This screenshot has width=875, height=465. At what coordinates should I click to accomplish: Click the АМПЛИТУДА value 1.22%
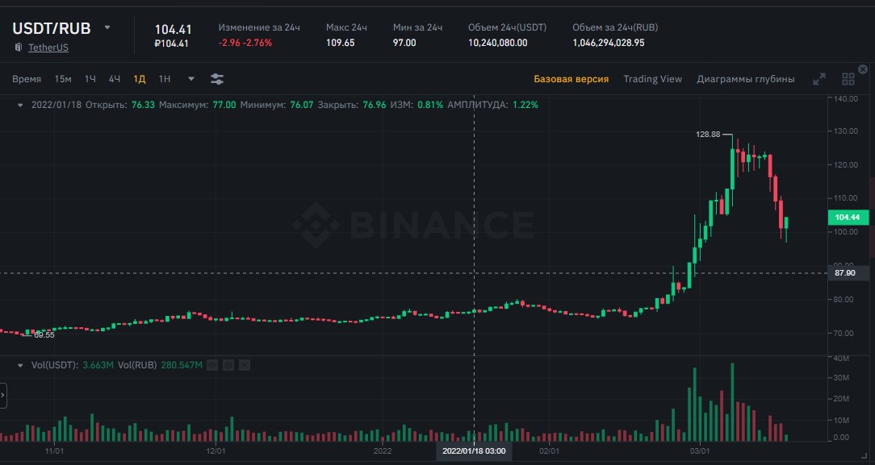(525, 105)
